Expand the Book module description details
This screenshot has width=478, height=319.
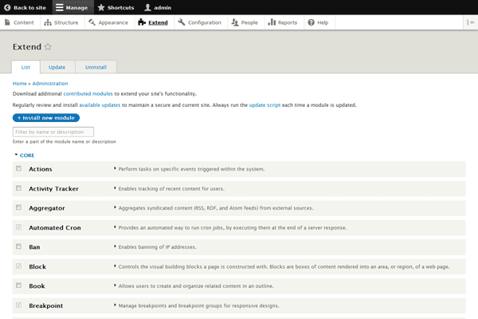click(x=116, y=286)
